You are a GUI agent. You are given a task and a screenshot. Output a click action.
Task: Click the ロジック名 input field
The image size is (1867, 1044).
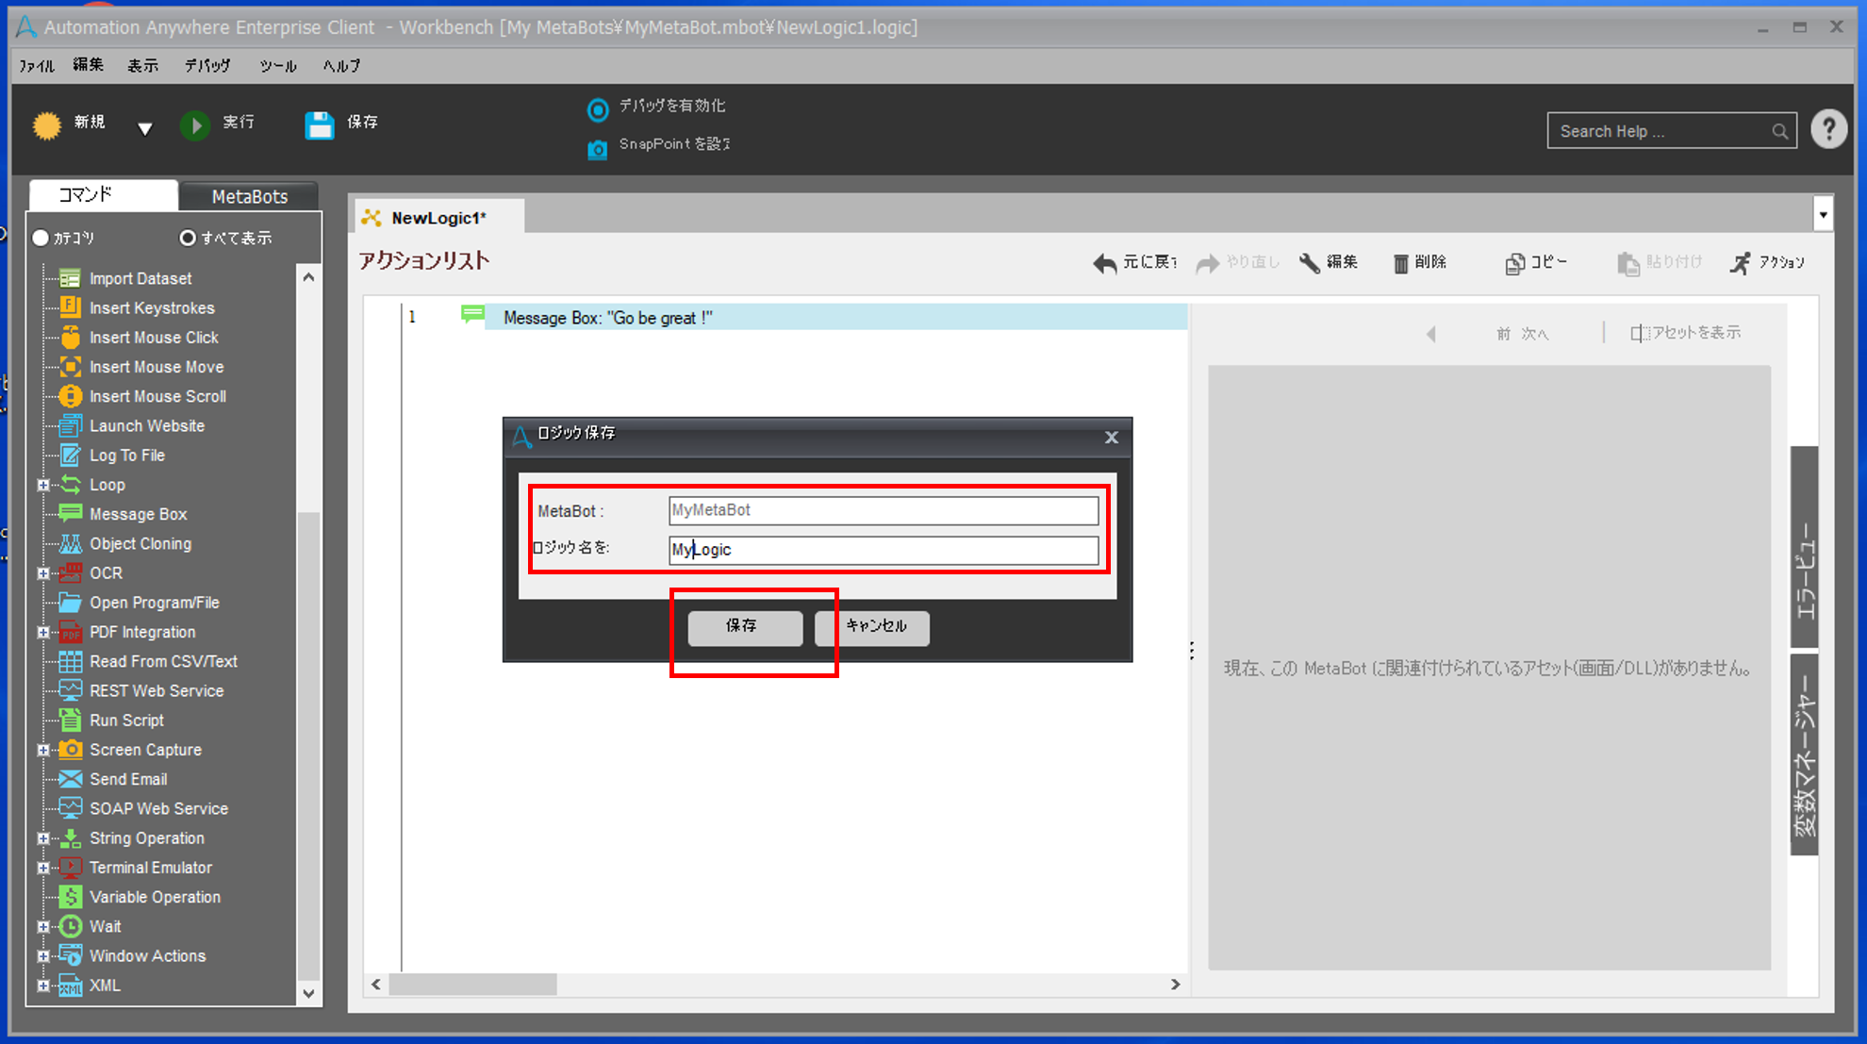[x=884, y=550]
